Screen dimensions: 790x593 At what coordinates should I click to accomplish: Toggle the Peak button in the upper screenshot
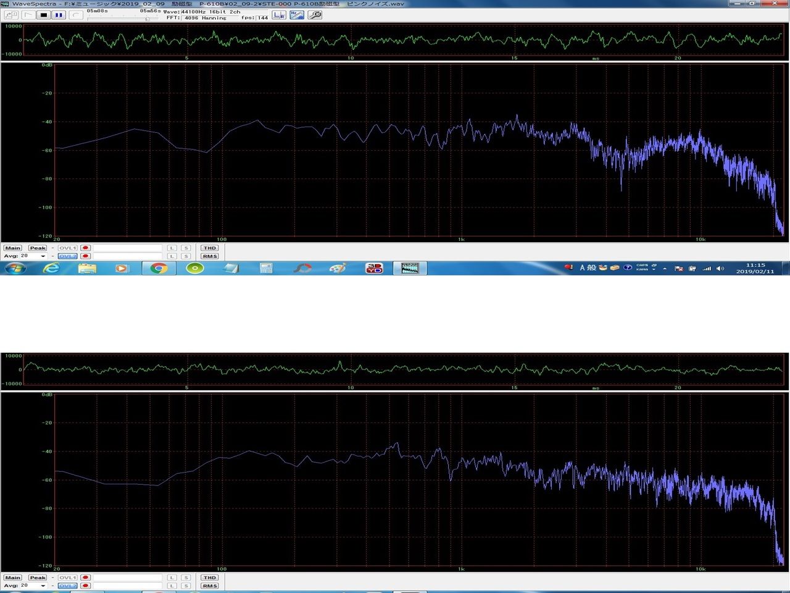[38, 248]
